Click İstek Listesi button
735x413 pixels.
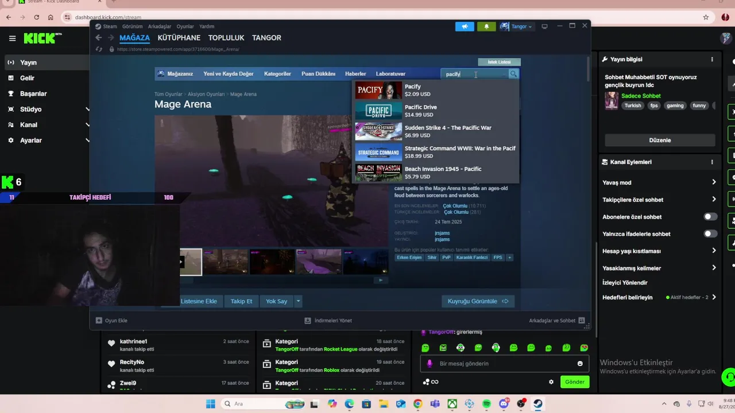point(499,62)
